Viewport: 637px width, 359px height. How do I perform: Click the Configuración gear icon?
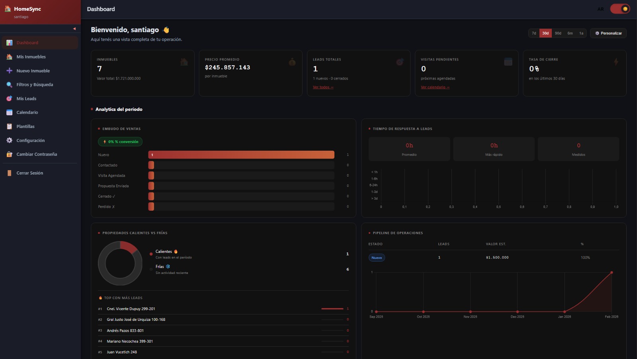(x=9, y=140)
